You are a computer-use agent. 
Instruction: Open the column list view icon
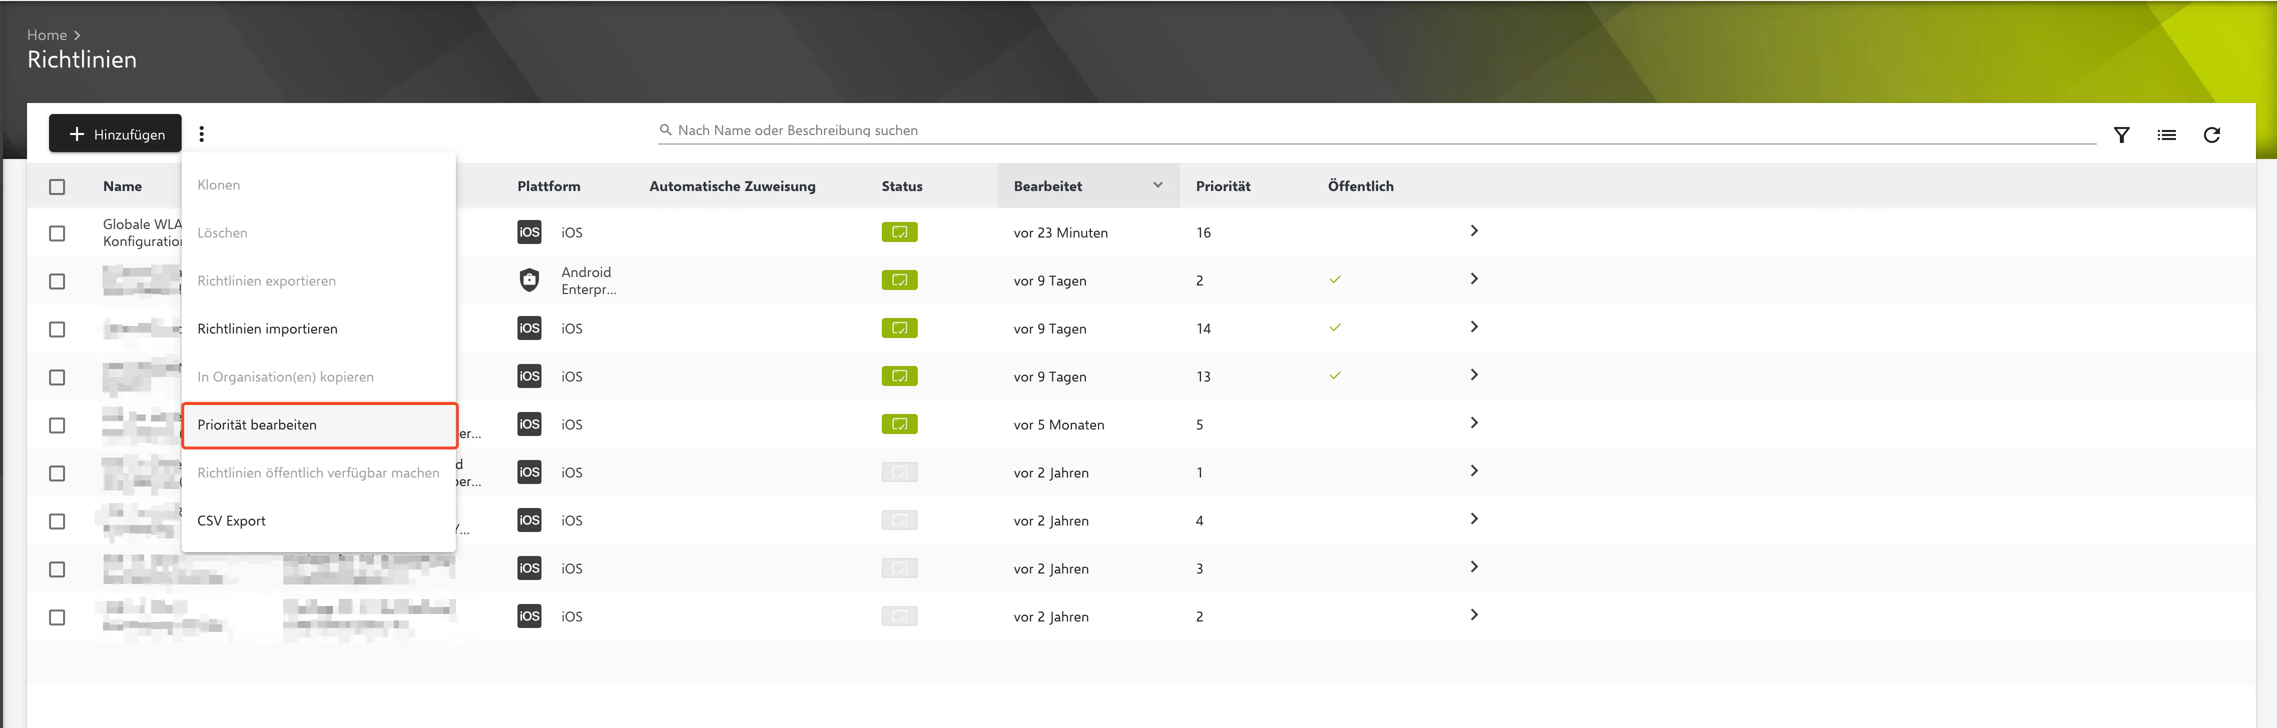point(2165,135)
